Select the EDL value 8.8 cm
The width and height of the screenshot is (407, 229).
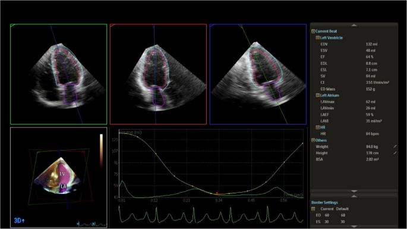pyautogui.click(x=371, y=64)
